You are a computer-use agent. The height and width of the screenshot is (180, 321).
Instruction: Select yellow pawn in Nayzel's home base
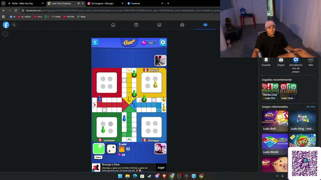155,84
